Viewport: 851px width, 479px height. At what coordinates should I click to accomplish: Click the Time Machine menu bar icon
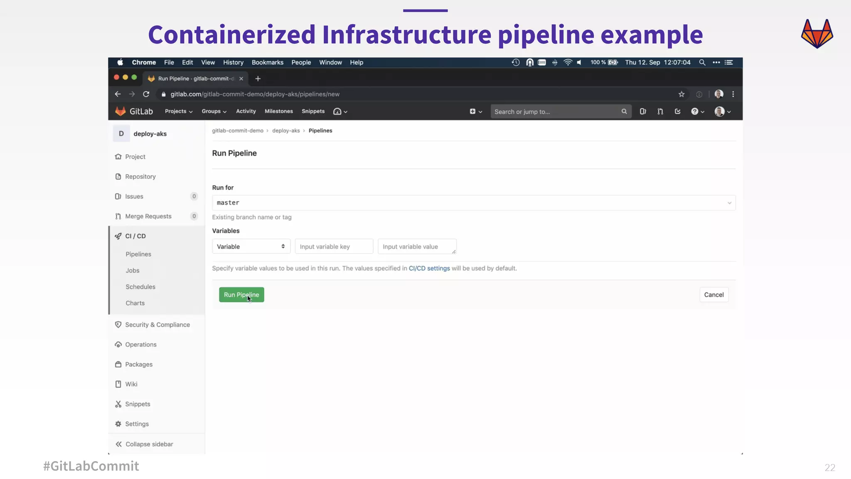click(516, 62)
